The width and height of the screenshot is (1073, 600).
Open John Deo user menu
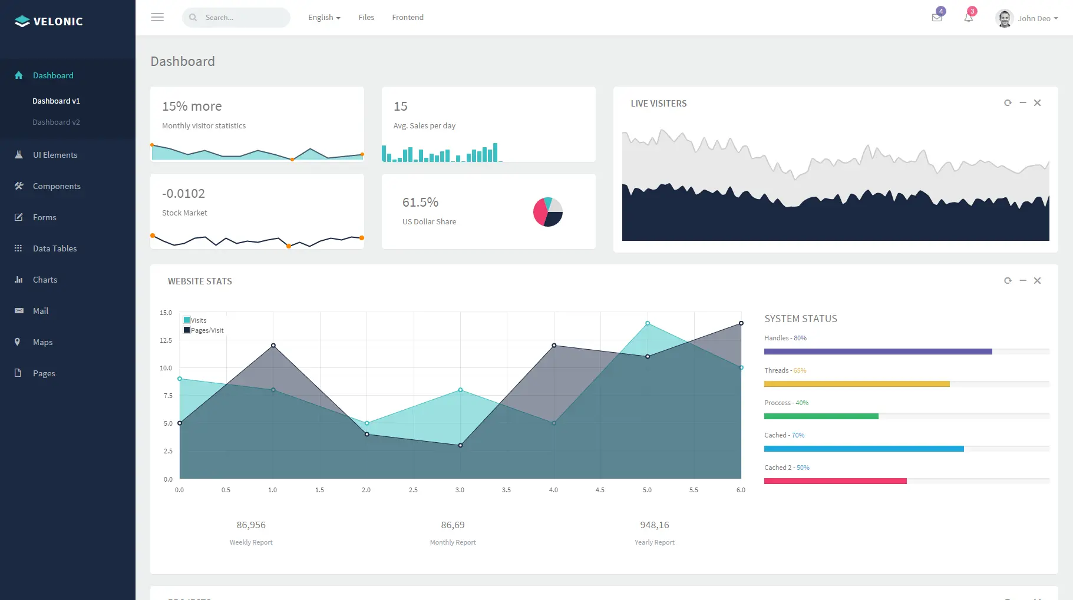tap(1027, 18)
